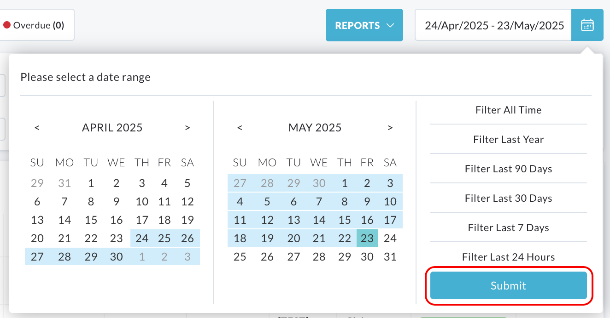Submit the selected date range
Screen dimensions: 610x318
[x=509, y=285]
